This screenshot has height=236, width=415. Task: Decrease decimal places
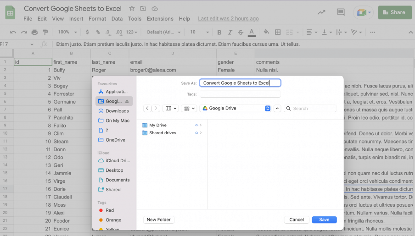108,32
